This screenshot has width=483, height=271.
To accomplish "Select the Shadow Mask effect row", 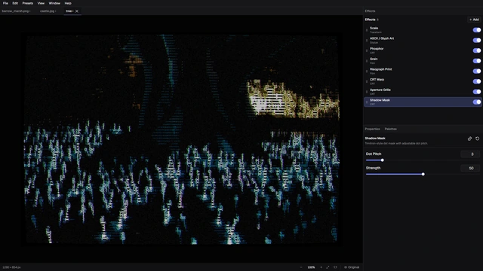I will tap(423, 102).
